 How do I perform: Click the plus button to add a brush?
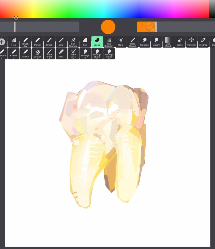(x=2, y=42)
